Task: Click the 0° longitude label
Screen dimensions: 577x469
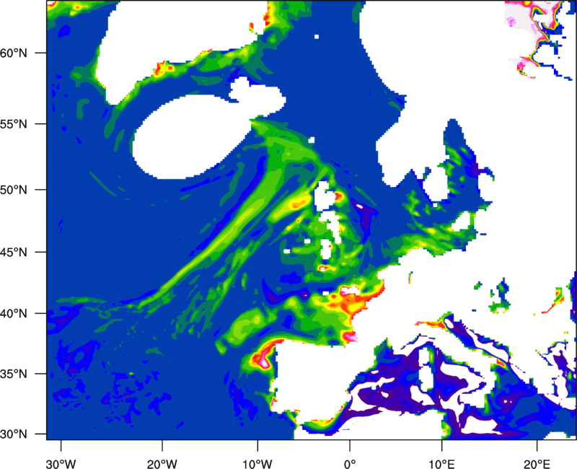Action: 350,463
